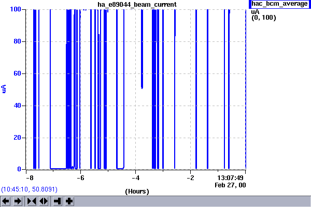Click the (Hours) X-axis label

pos(137,191)
